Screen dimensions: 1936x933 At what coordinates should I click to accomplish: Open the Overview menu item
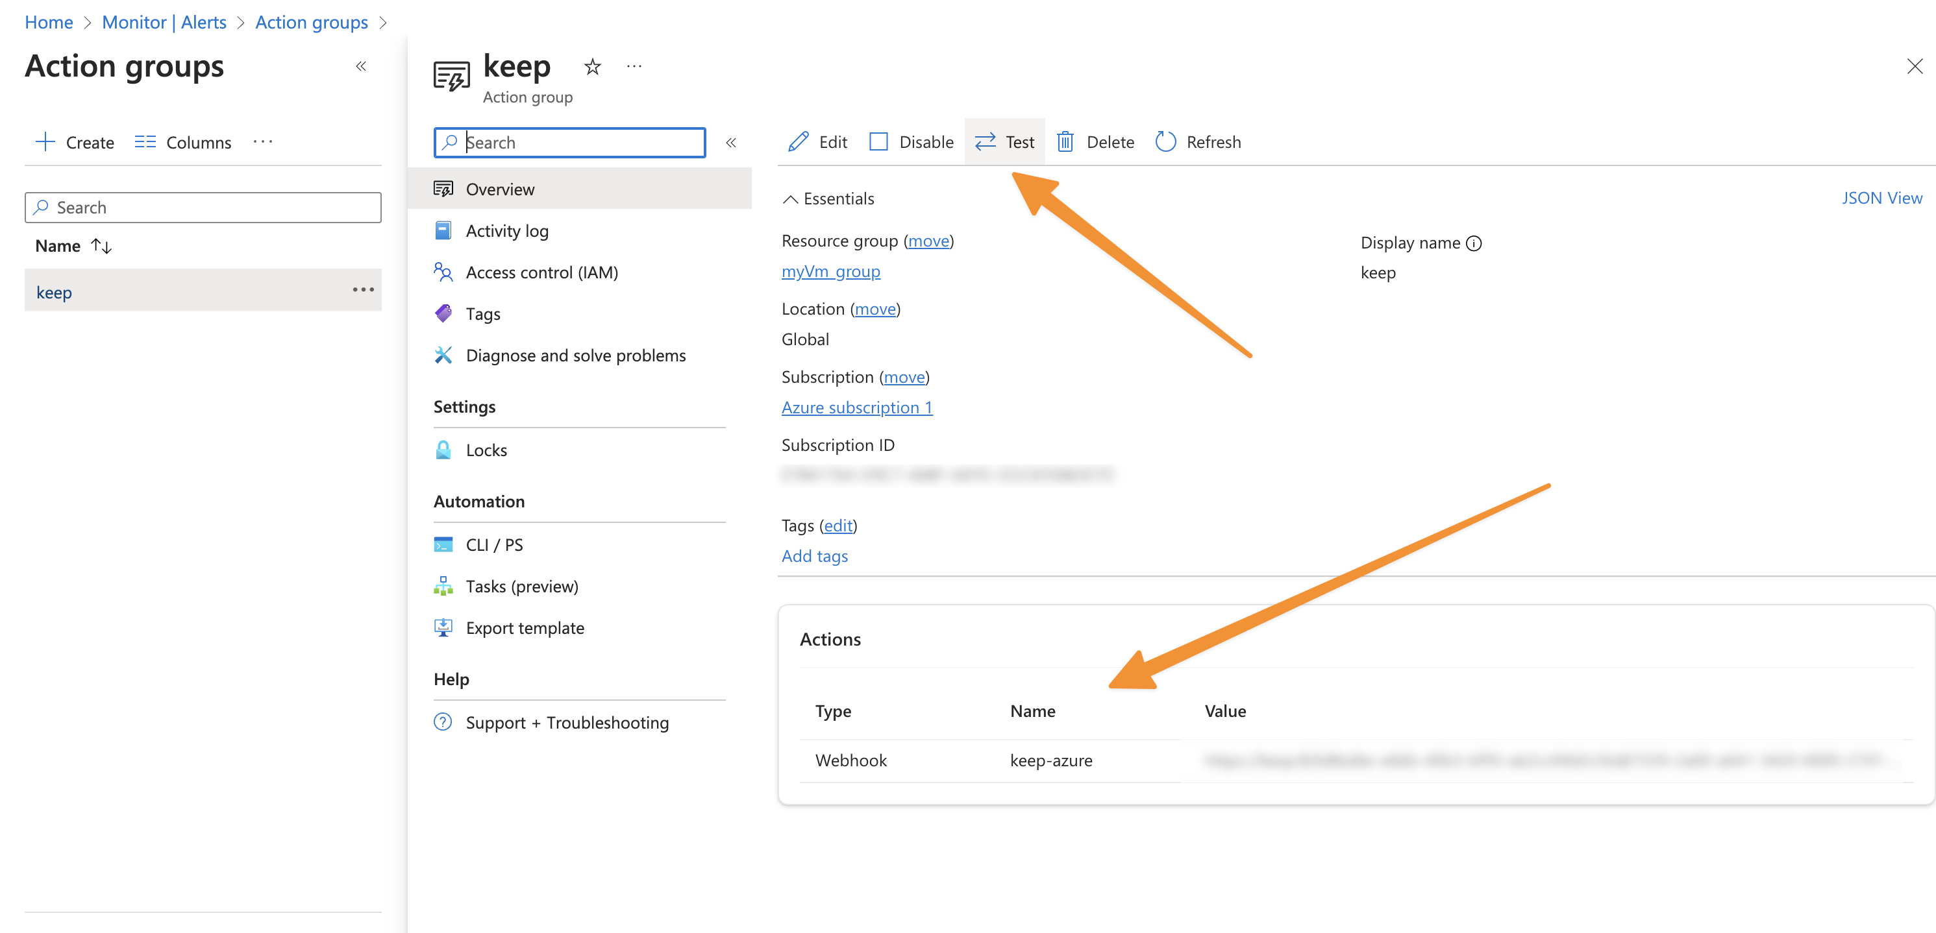580,189
